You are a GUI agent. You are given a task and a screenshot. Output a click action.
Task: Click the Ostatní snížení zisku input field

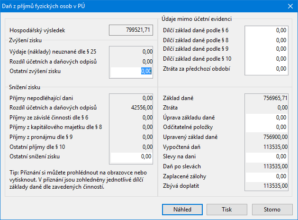pos(132,157)
